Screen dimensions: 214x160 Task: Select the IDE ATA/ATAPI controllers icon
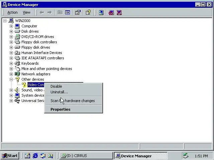17,58
